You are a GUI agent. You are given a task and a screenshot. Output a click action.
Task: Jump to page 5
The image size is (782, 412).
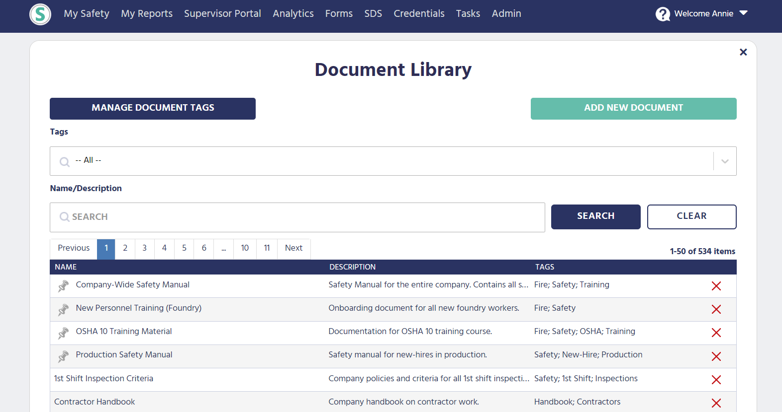(184, 249)
